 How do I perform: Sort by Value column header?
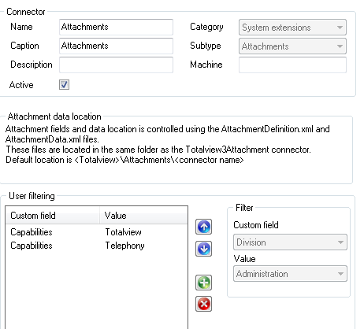click(143, 216)
